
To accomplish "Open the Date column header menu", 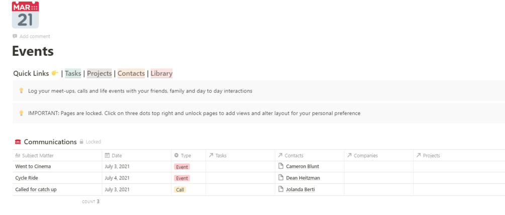I will coord(117,156).
